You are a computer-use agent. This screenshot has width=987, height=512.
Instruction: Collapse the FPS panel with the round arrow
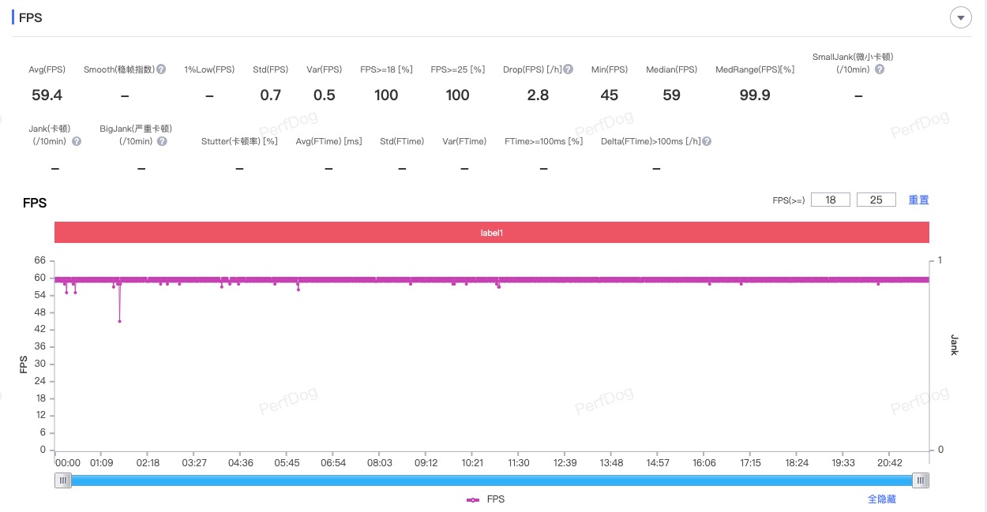coord(960,17)
